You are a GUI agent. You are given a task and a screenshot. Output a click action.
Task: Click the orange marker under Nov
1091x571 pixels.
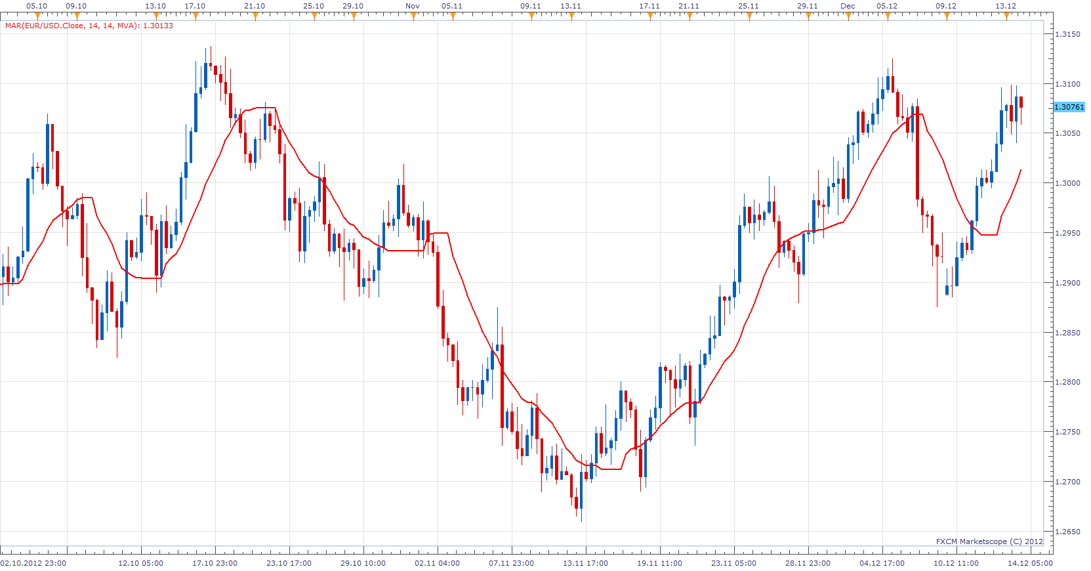[x=413, y=16]
